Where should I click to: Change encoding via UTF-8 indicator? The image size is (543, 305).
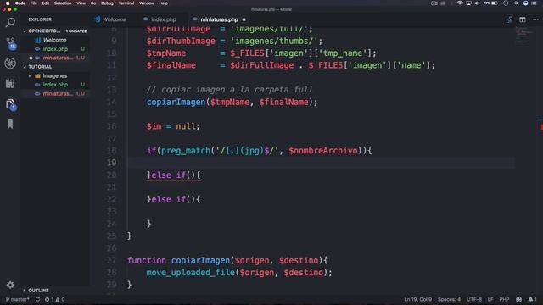pyautogui.click(x=474, y=299)
